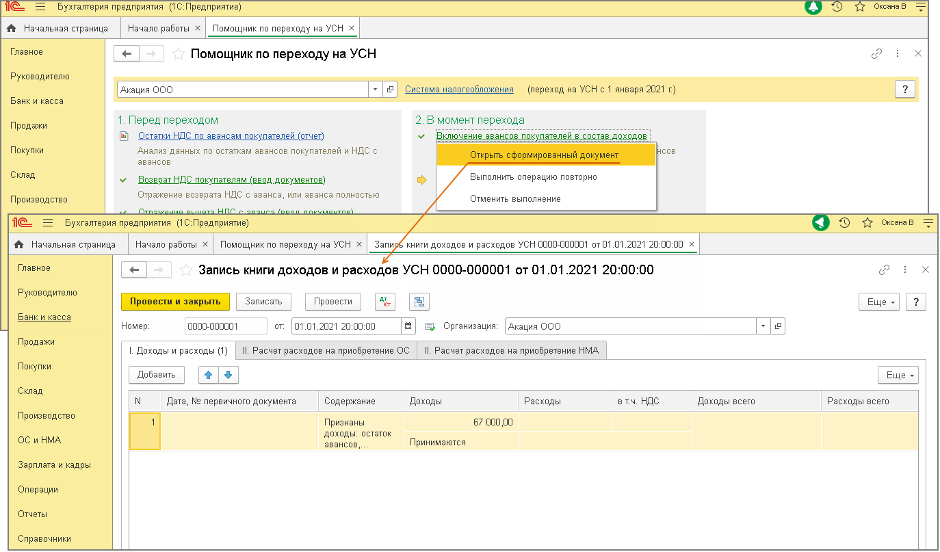Add Запись книги доходов document to favorites
This screenshot has height=552, width=940.
coord(185,270)
